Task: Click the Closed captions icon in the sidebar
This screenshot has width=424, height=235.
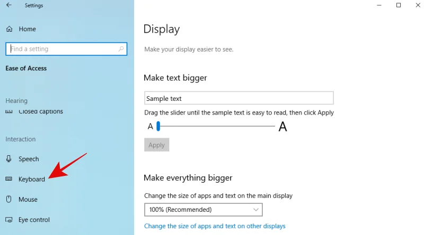Action: (9, 111)
